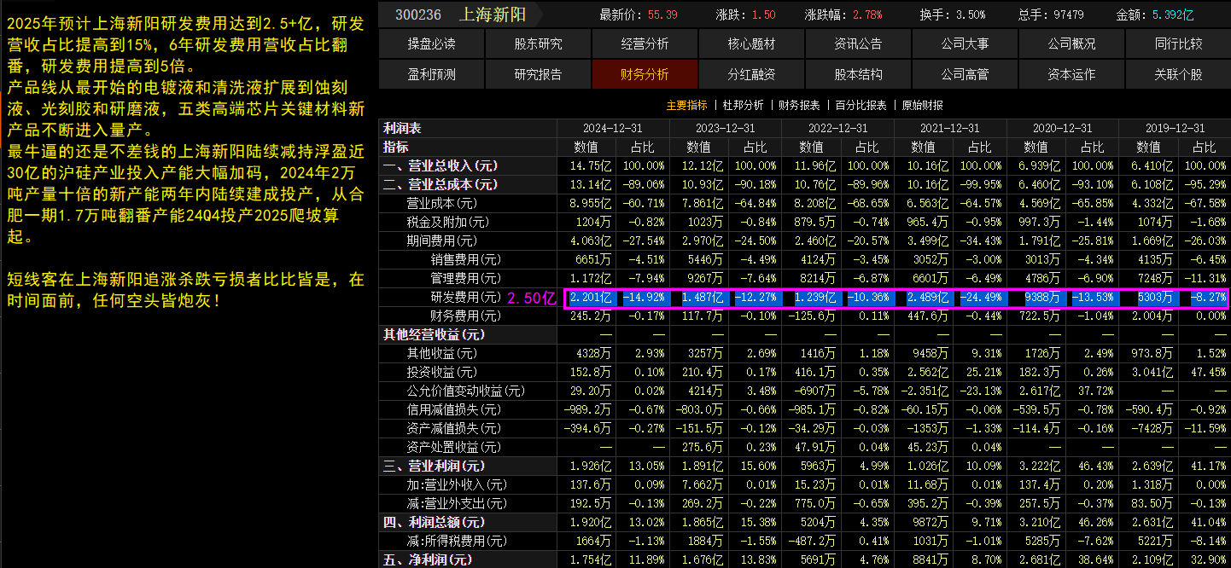The image size is (1231, 568).
Task: Open the 同行比较 tab
Action: [1178, 43]
